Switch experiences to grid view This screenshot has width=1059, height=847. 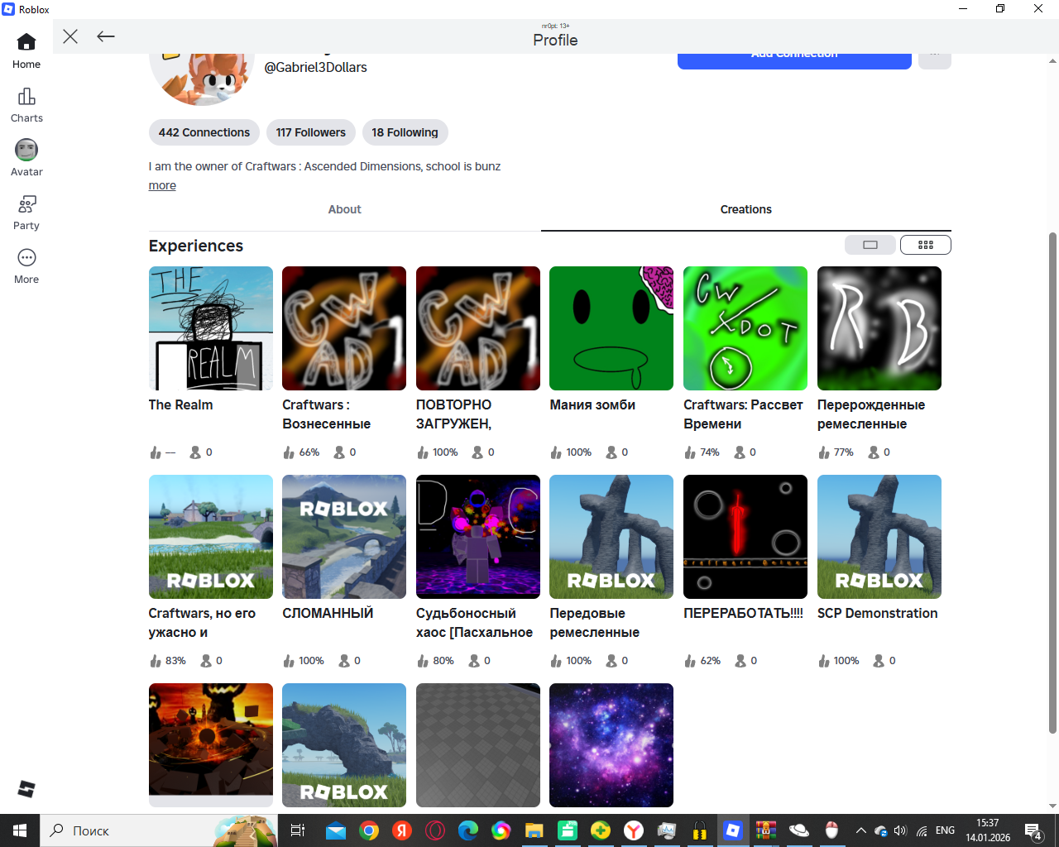(926, 245)
